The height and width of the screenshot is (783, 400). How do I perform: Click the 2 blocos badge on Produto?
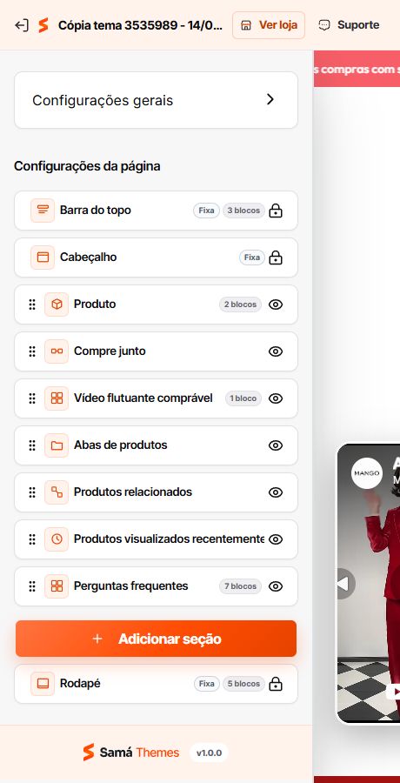pyautogui.click(x=240, y=304)
